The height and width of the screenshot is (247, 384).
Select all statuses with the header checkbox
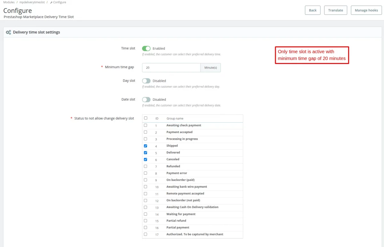click(x=146, y=118)
